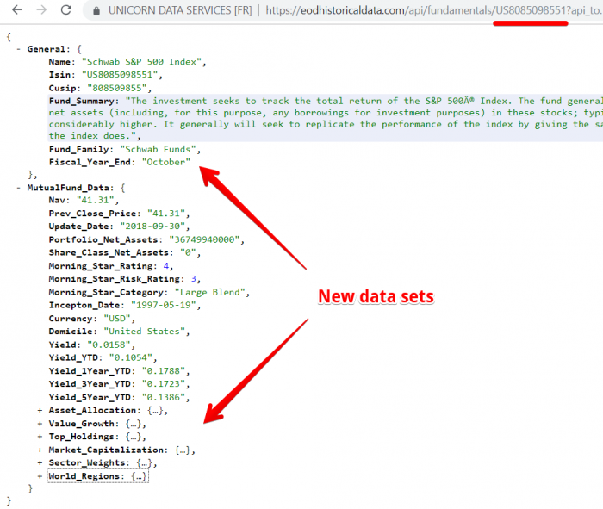Go forward with the browser forward arrow
Screen dimensions: 603x509
click(41, 10)
